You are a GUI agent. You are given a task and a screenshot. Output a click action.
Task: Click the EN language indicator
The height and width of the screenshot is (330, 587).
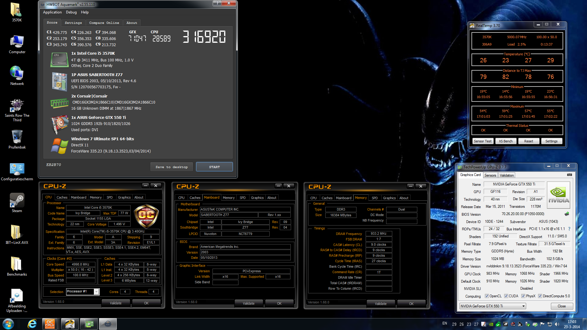[x=445, y=323]
